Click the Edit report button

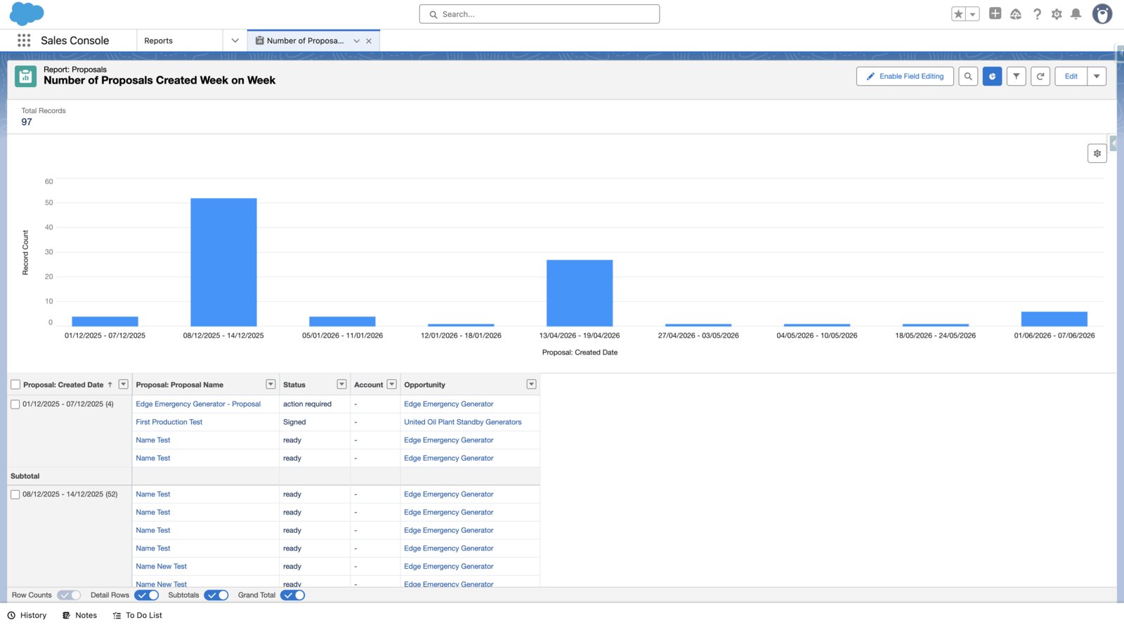tap(1071, 77)
